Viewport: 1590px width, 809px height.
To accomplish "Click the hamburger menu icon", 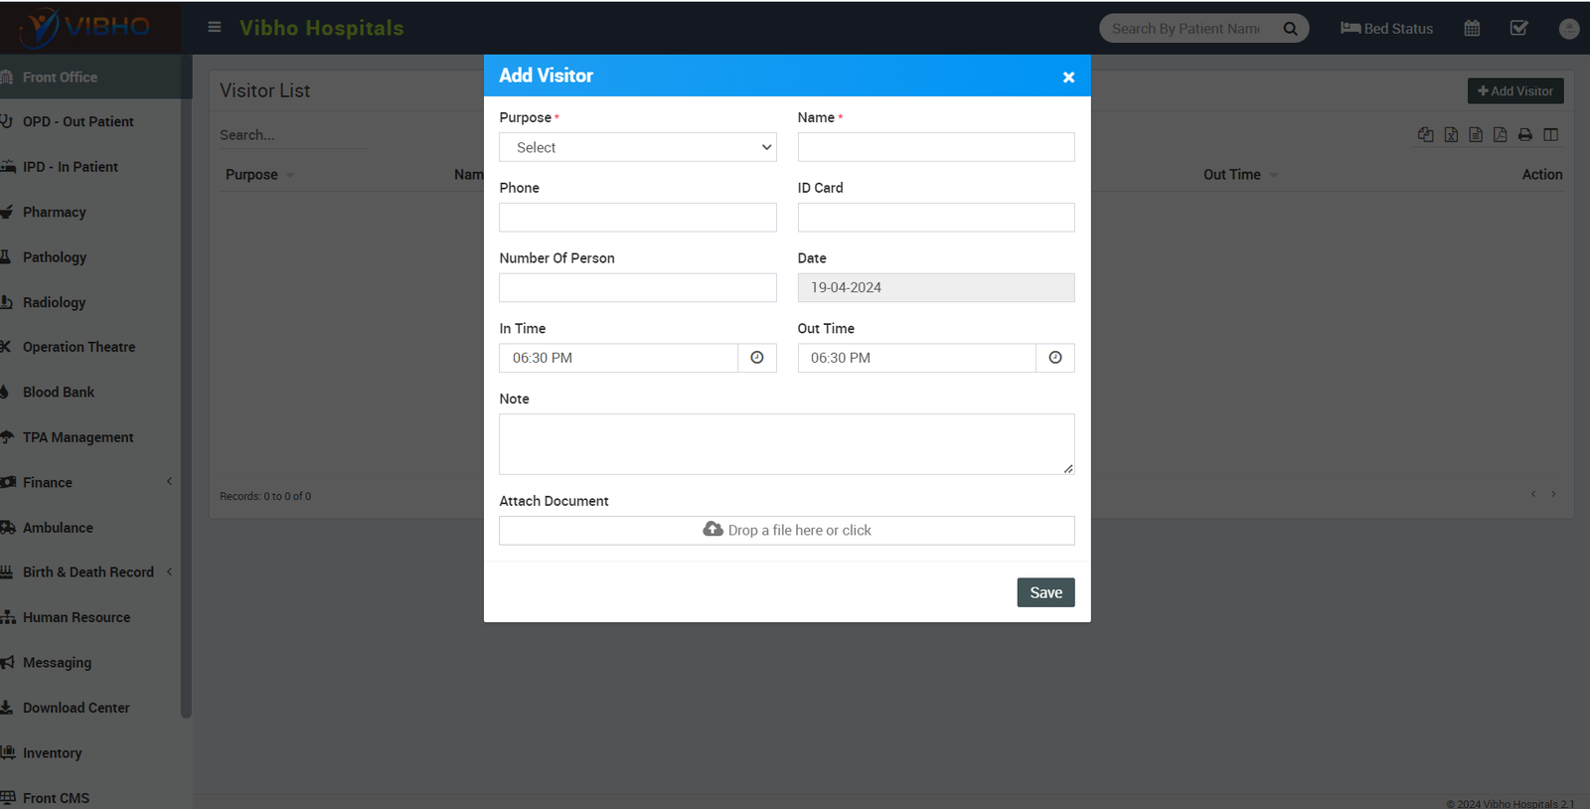I will [x=215, y=27].
